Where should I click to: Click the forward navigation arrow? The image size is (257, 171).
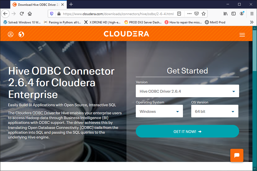(14, 14)
